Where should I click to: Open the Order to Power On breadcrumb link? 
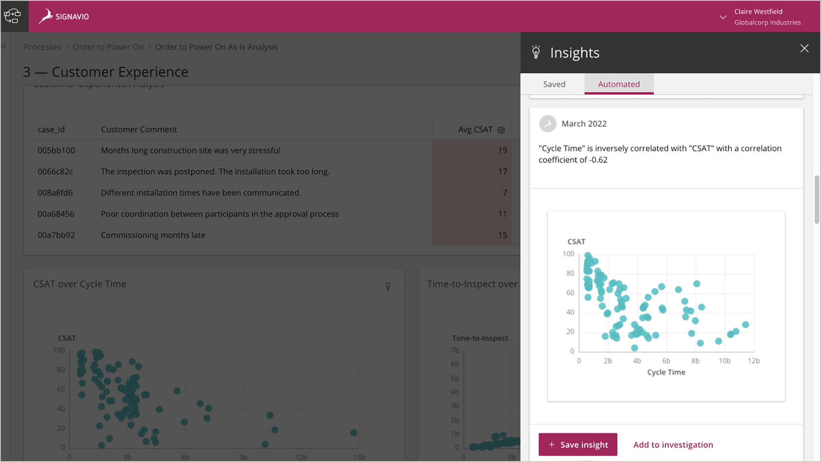coord(108,47)
